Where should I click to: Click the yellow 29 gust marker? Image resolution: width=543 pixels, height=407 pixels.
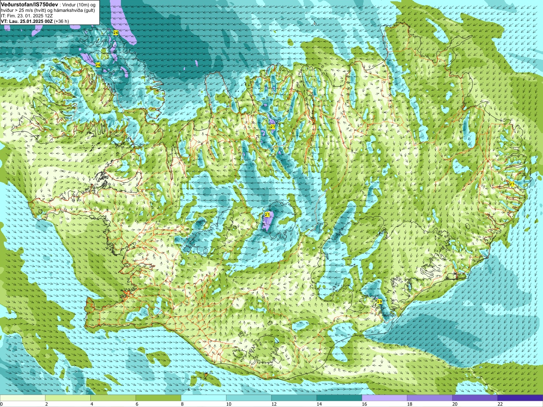(x=379, y=301)
